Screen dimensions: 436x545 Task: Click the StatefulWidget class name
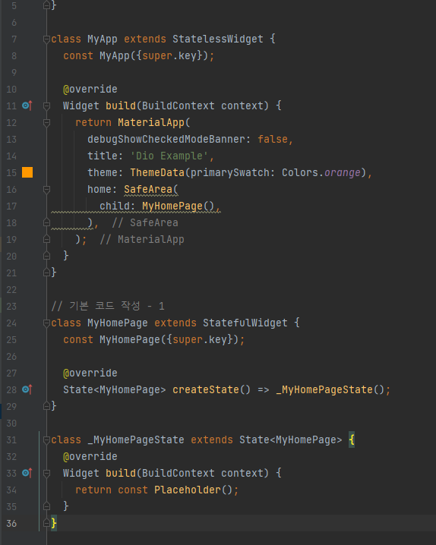pos(245,323)
